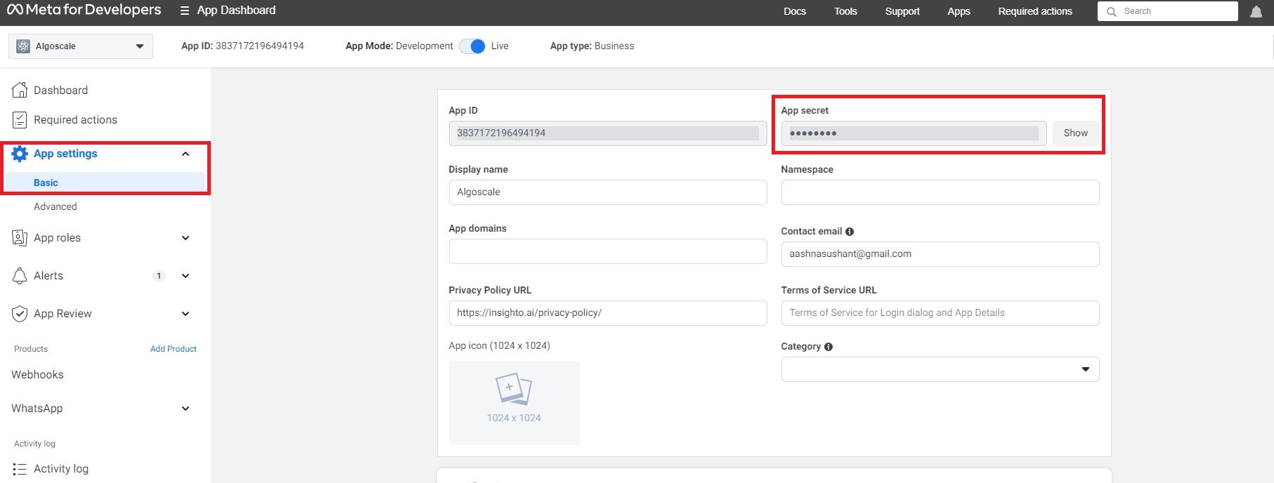The height and width of the screenshot is (483, 1274).
Task: Click the Namespace input field
Action: point(940,192)
